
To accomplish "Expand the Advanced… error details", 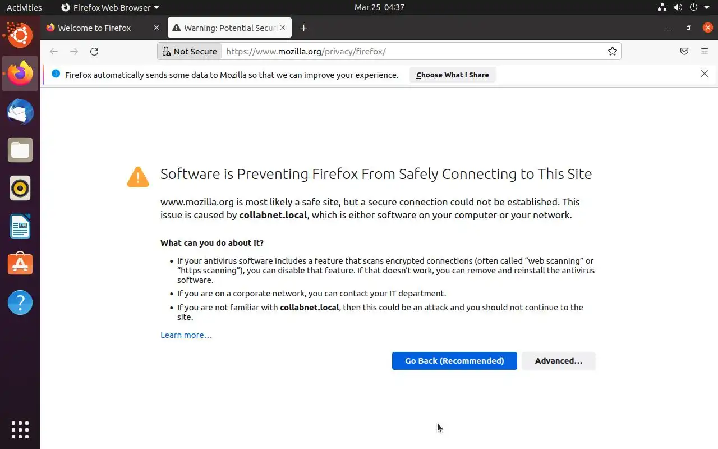I will [558, 361].
